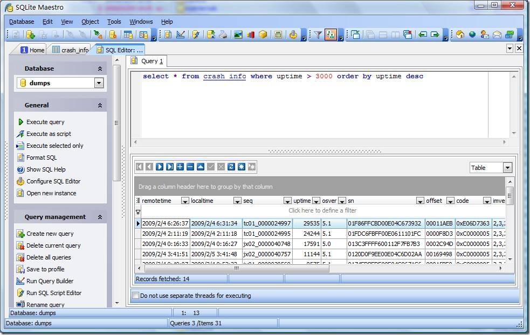Click the Format SQL icon
530x335 pixels.
click(20, 158)
